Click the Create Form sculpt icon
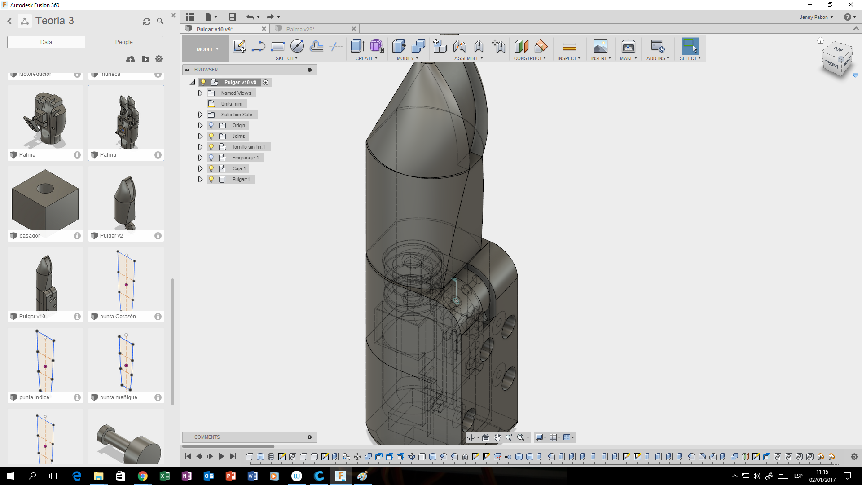The image size is (862, 485). tap(377, 46)
